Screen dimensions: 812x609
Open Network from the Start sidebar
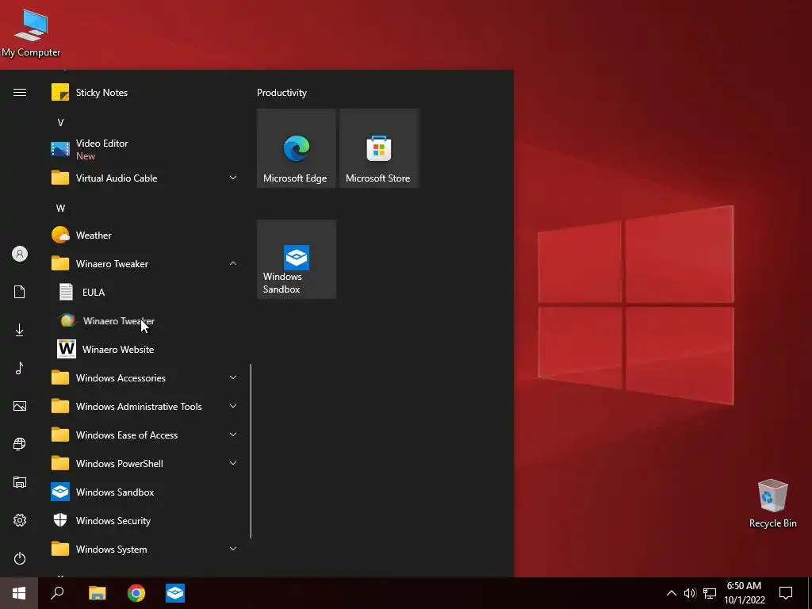pos(20,444)
